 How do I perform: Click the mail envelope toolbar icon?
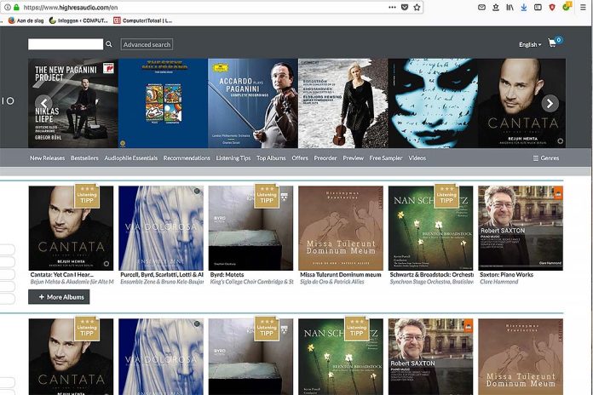point(481,7)
